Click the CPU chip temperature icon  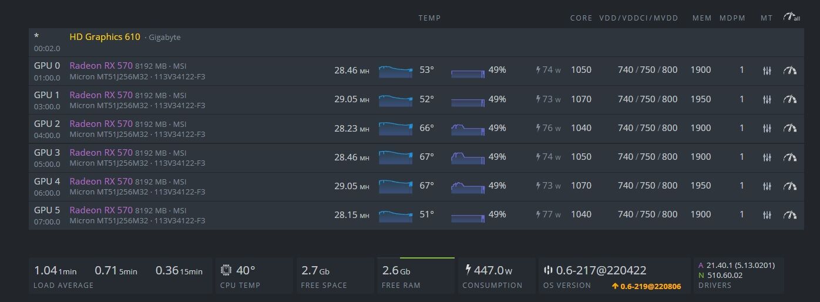[x=226, y=270]
